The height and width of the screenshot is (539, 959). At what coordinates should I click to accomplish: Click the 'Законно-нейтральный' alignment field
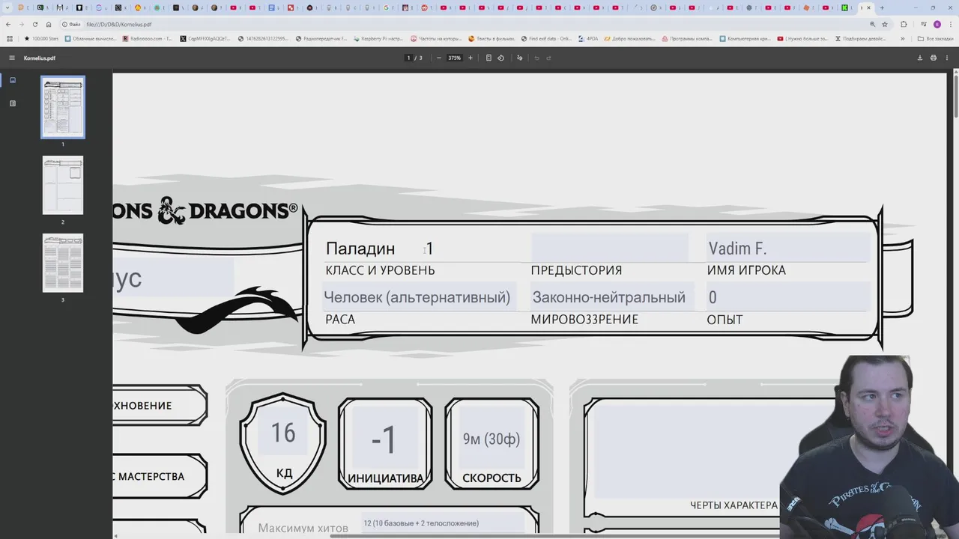[612, 297]
